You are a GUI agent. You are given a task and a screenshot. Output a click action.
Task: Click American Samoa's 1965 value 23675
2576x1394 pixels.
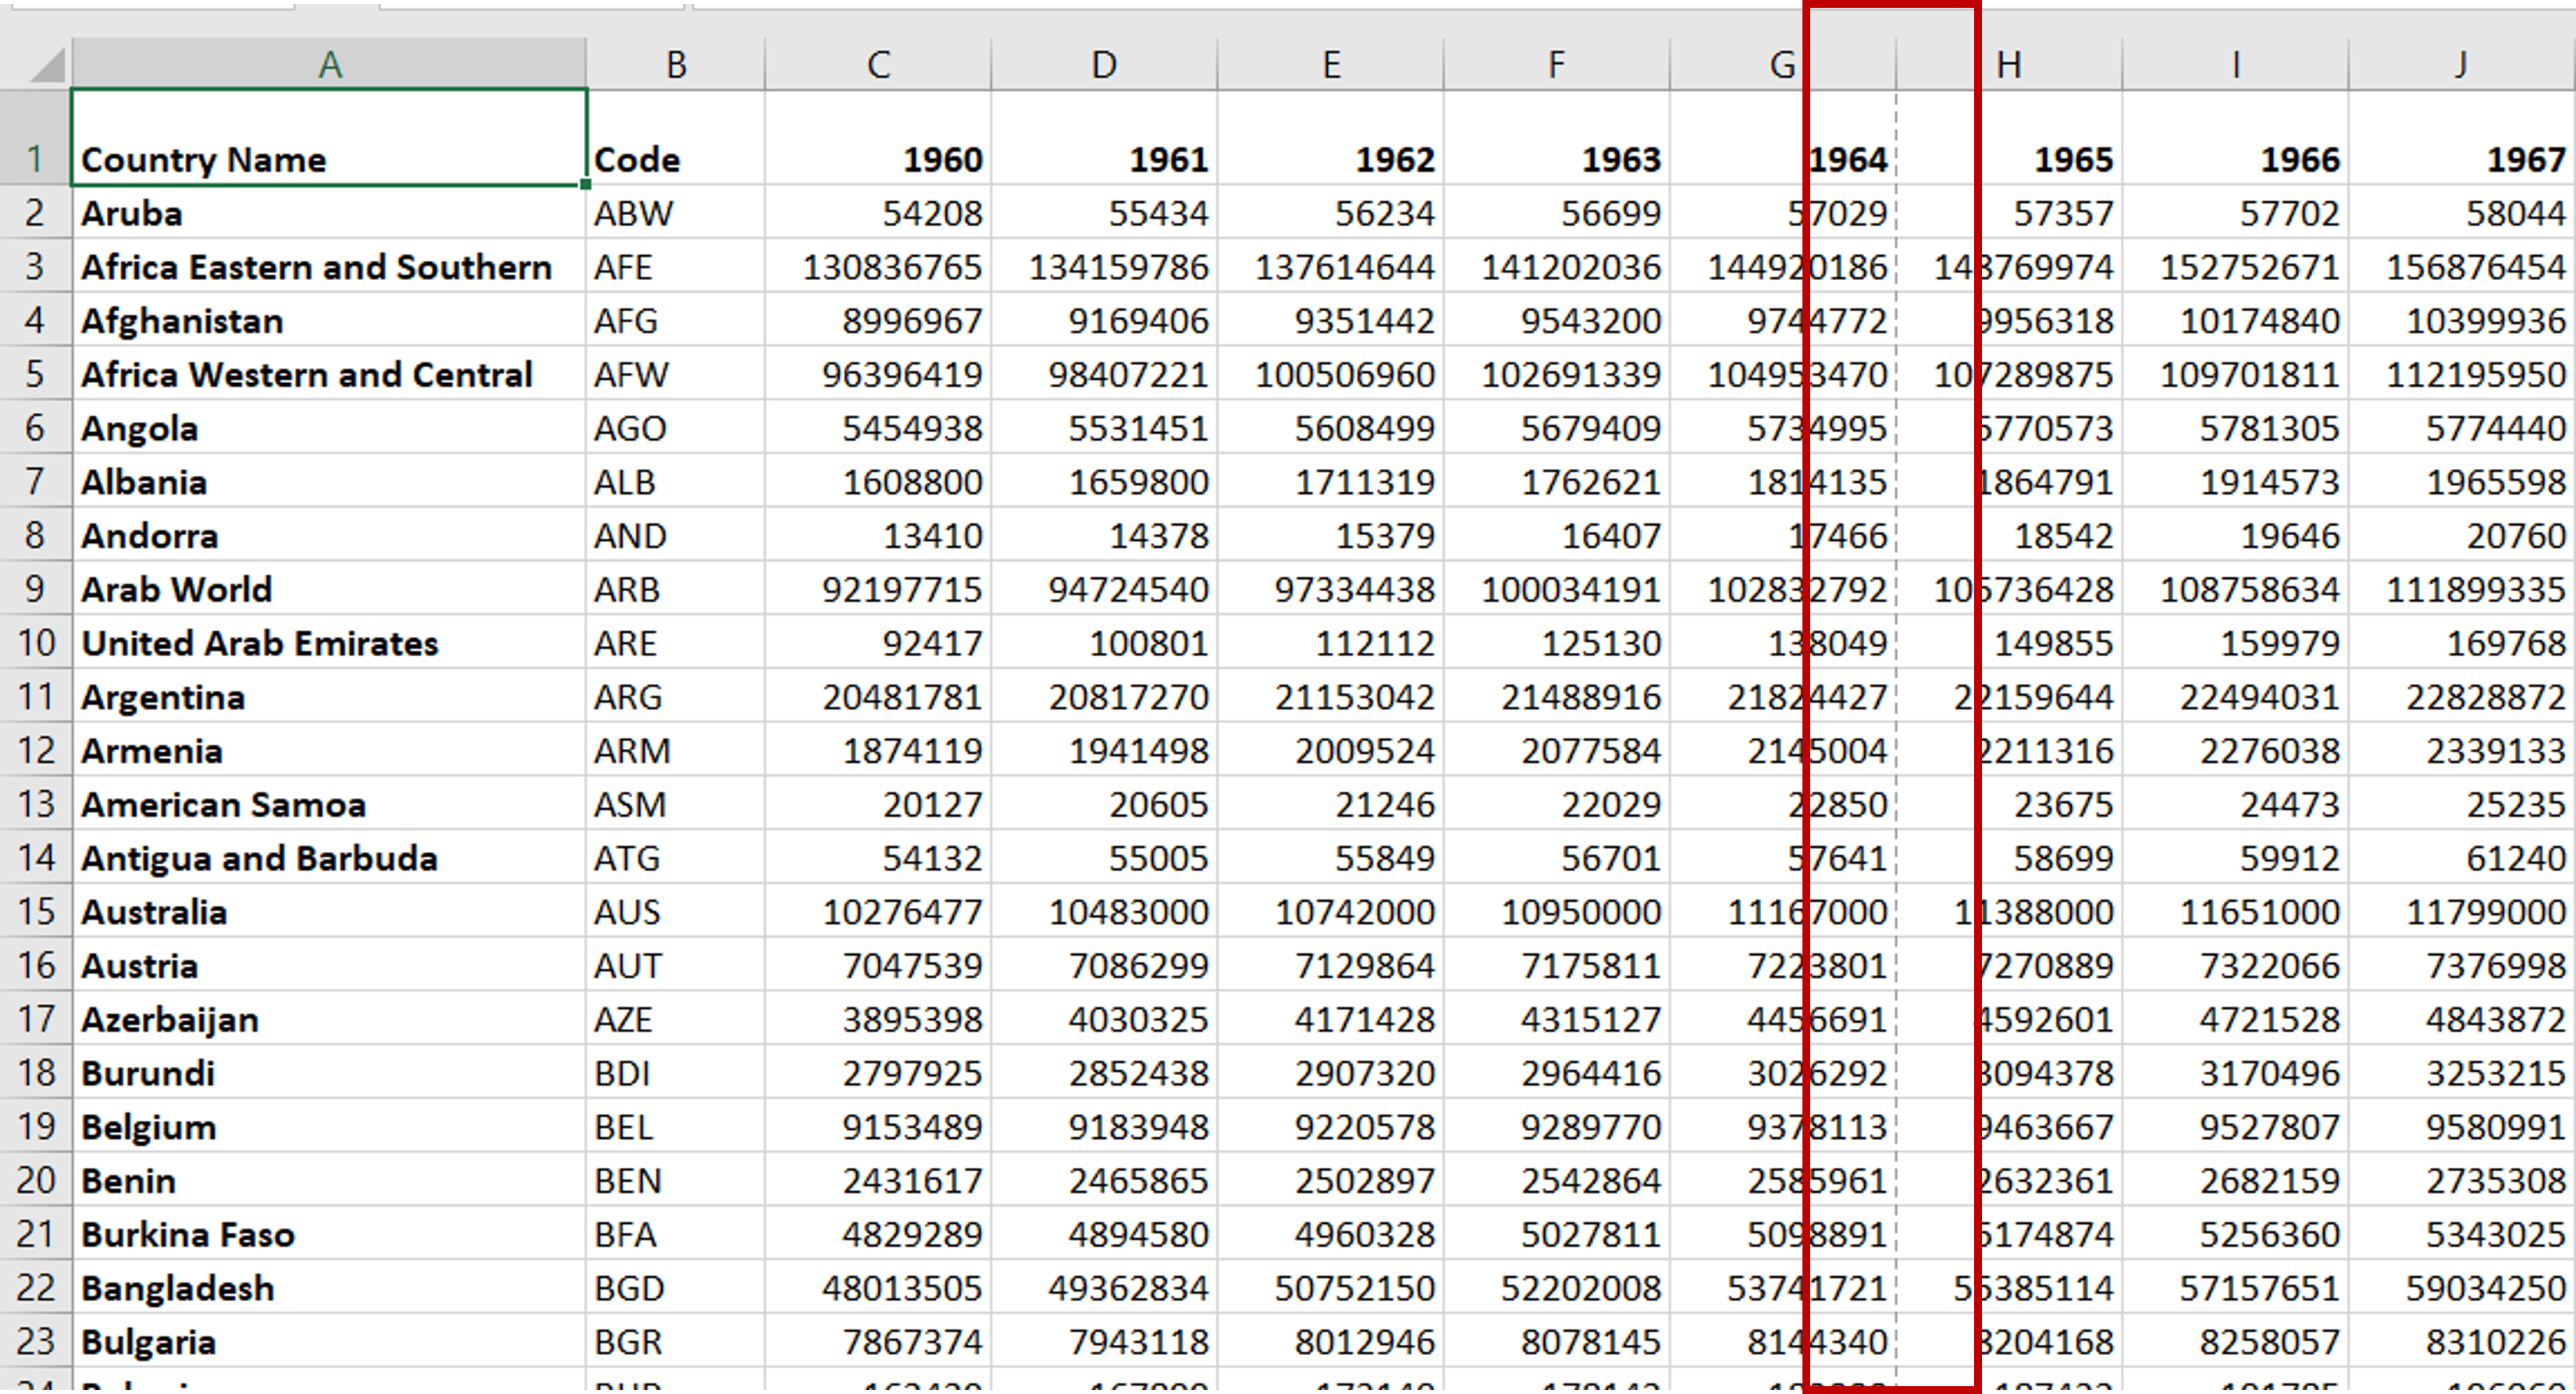2009,804
